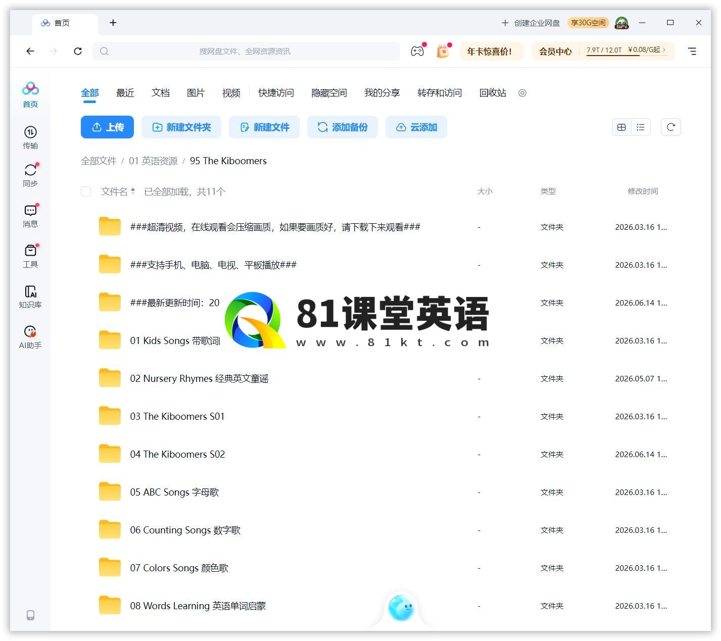Open the 转存和访问 tab
The image size is (721, 641).
pos(440,93)
